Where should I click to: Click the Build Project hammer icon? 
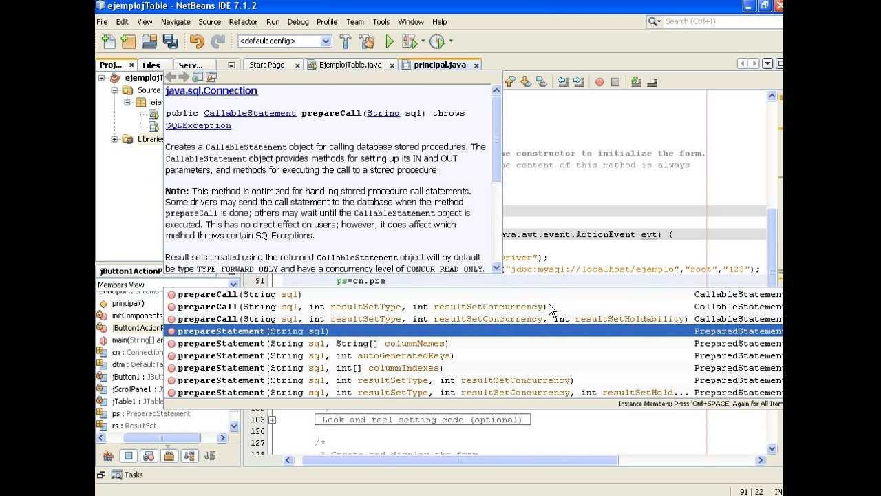point(346,41)
